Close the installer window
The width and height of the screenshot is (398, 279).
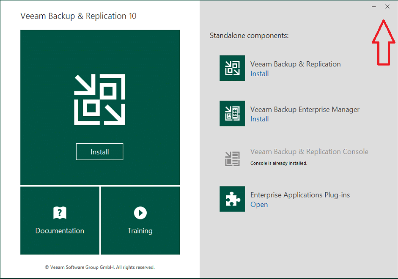pyautogui.click(x=387, y=7)
